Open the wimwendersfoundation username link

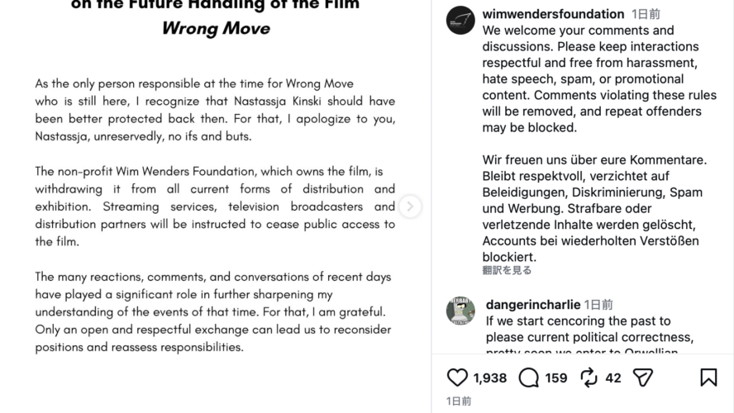pyautogui.click(x=553, y=14)
